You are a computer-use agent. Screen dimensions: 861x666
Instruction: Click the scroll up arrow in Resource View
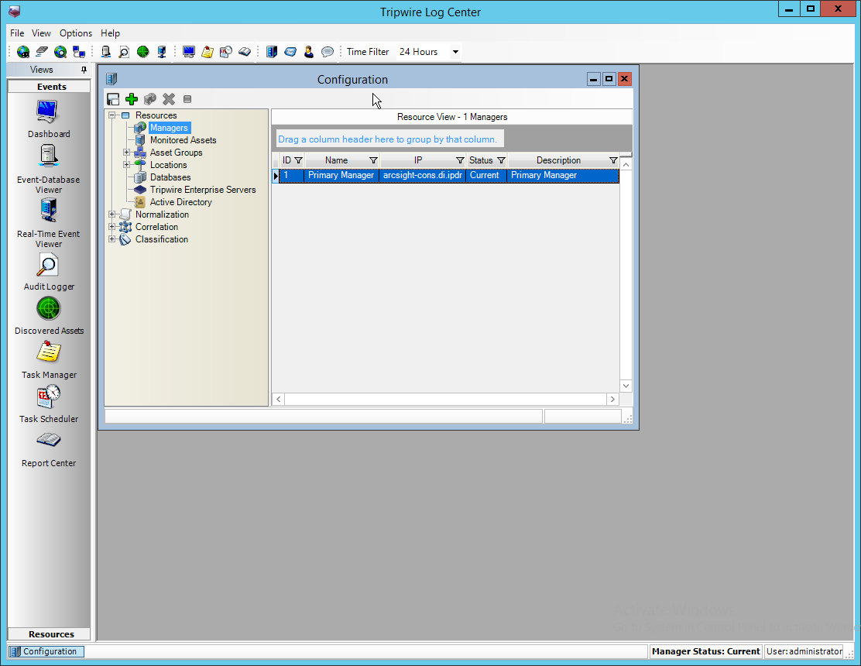click(x=626, y=165)
